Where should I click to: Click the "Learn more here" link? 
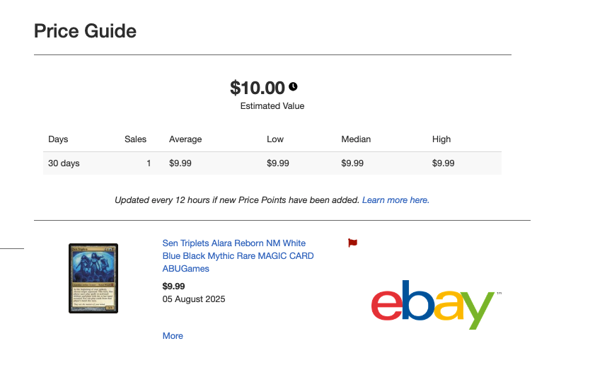[x=395, y=200]
